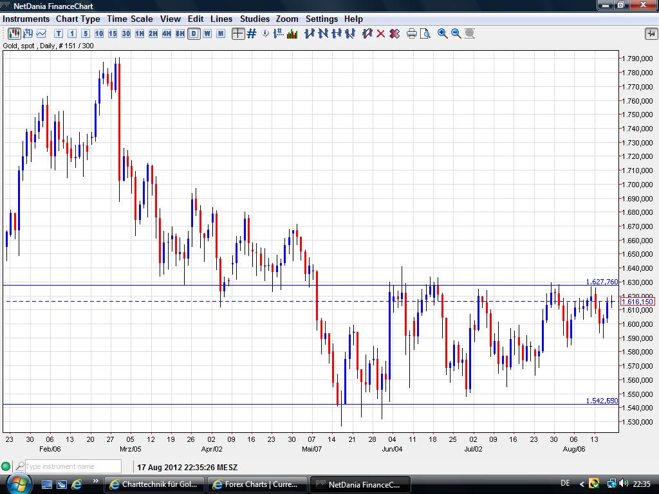Open the print preview icon
The image size is (659, 494).
coord(425,33)
